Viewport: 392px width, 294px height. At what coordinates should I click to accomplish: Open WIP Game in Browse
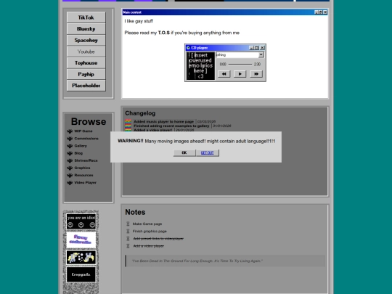click(x=83, y=131)
